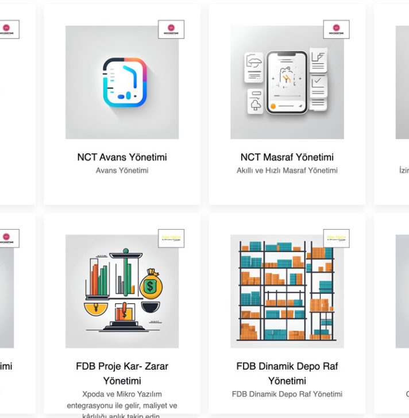409x418 pixels.
Task: Click the yellow Fin-Tech badge on Kar-Zarar card
Action: point(171,238)
